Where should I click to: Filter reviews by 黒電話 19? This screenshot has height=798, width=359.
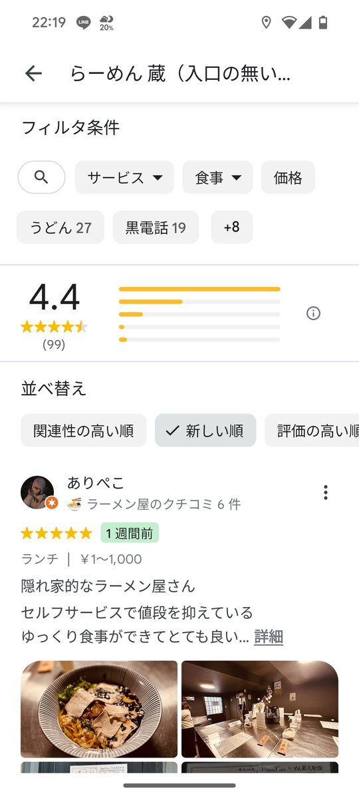[x=156, y=227]
